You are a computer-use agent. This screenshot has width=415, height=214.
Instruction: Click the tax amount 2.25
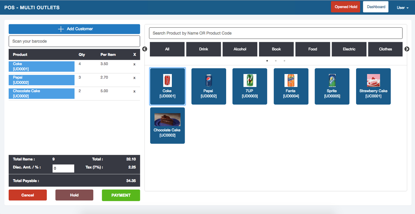pos(132,167)
